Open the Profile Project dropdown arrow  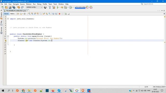(68, 7)
